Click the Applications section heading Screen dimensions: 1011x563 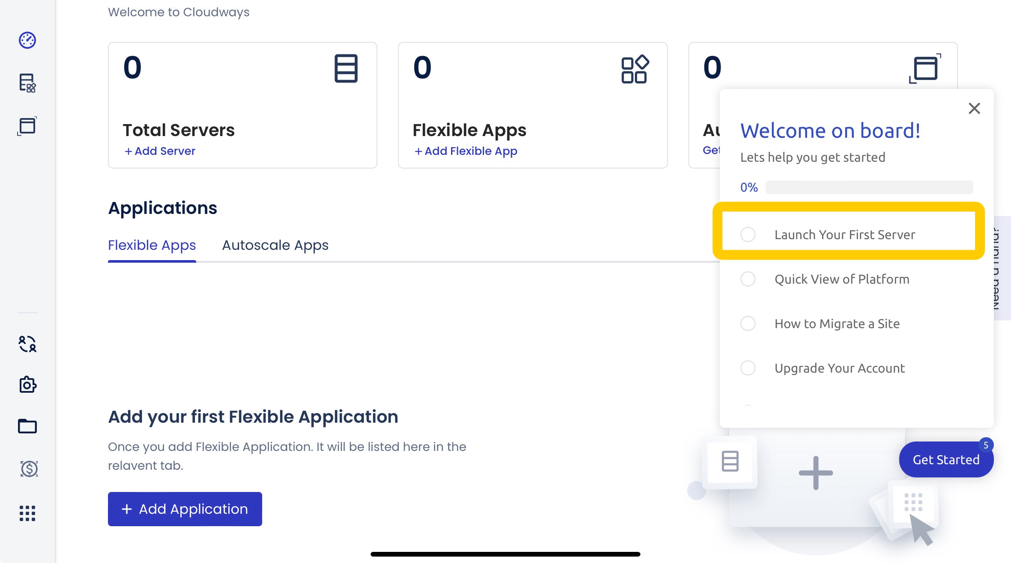[163, 208]
